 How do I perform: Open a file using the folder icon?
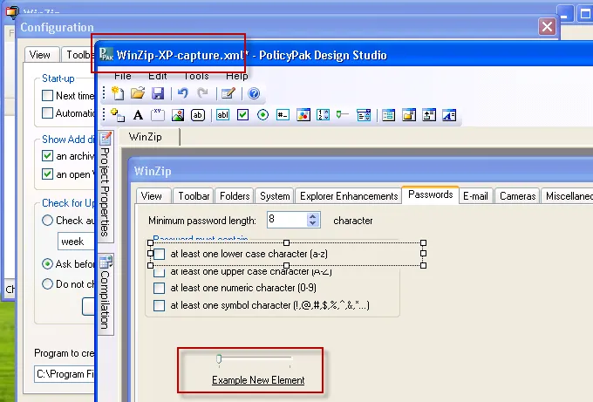click(138, 93)
